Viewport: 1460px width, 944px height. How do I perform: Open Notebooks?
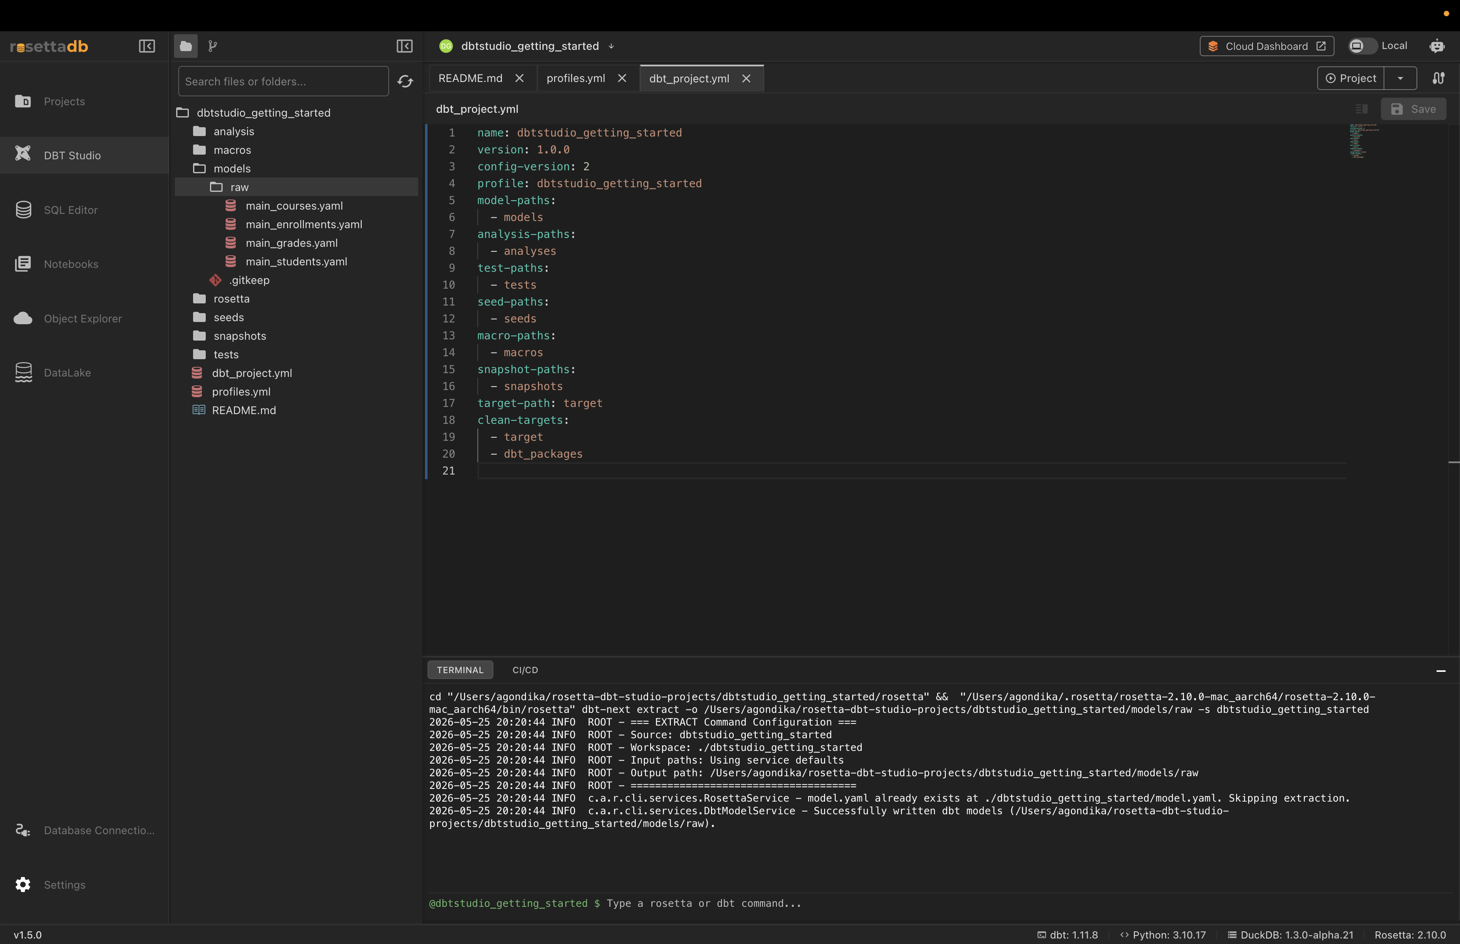coord(84,264)
